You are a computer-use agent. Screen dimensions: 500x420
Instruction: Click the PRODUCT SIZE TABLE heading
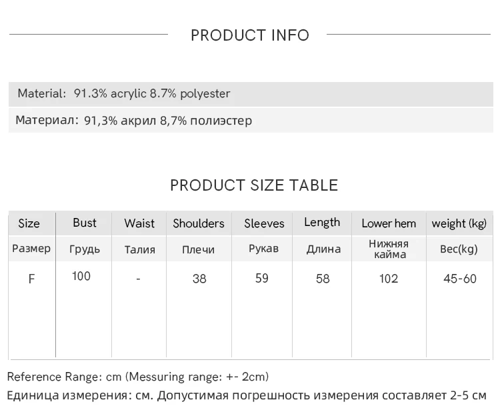tap(254, 185)
